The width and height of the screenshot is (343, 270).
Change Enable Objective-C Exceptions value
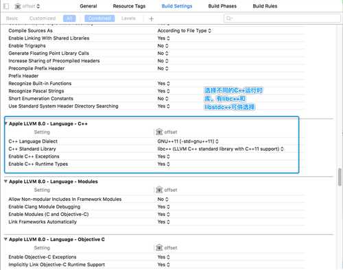pyautogui.click(x=163, y=257)
